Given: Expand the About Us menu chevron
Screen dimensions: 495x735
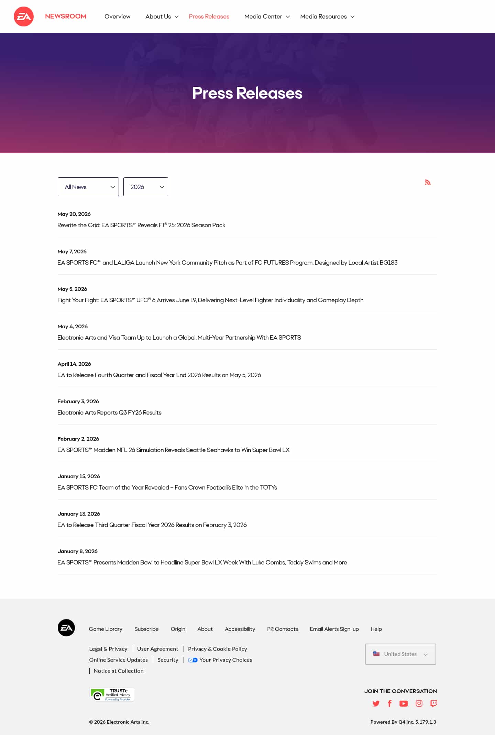Looking at the screenshot, I should coord(177,17).
